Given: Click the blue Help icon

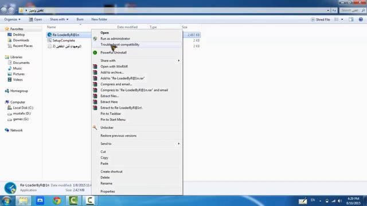Looking at the screenshot, I should pyautogui.click(x=361, y=19).
